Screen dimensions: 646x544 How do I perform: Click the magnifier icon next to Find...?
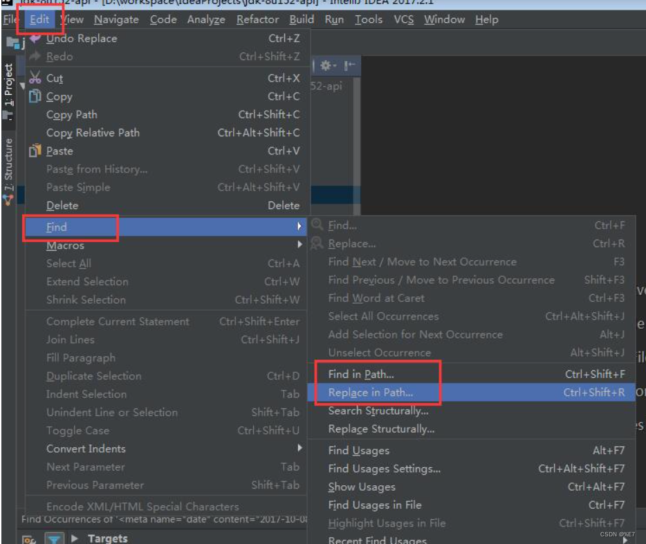tap(317, 225)
